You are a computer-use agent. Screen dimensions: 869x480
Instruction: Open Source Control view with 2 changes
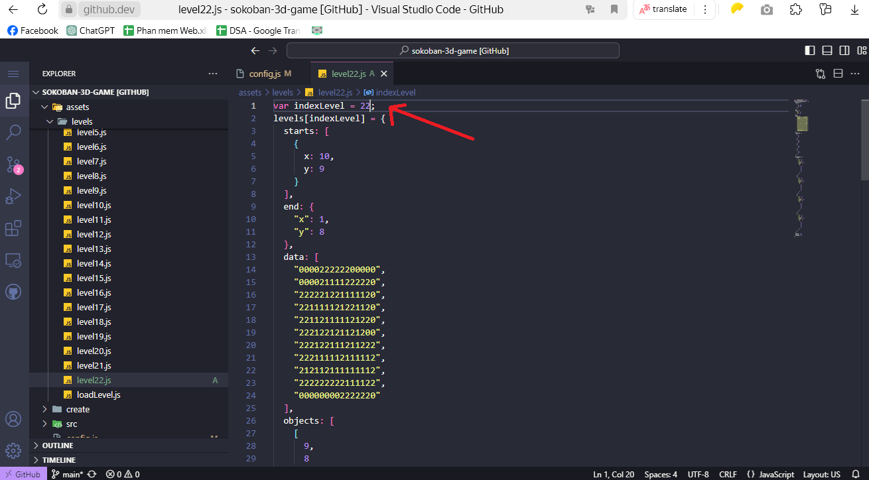tap(13, 164)
